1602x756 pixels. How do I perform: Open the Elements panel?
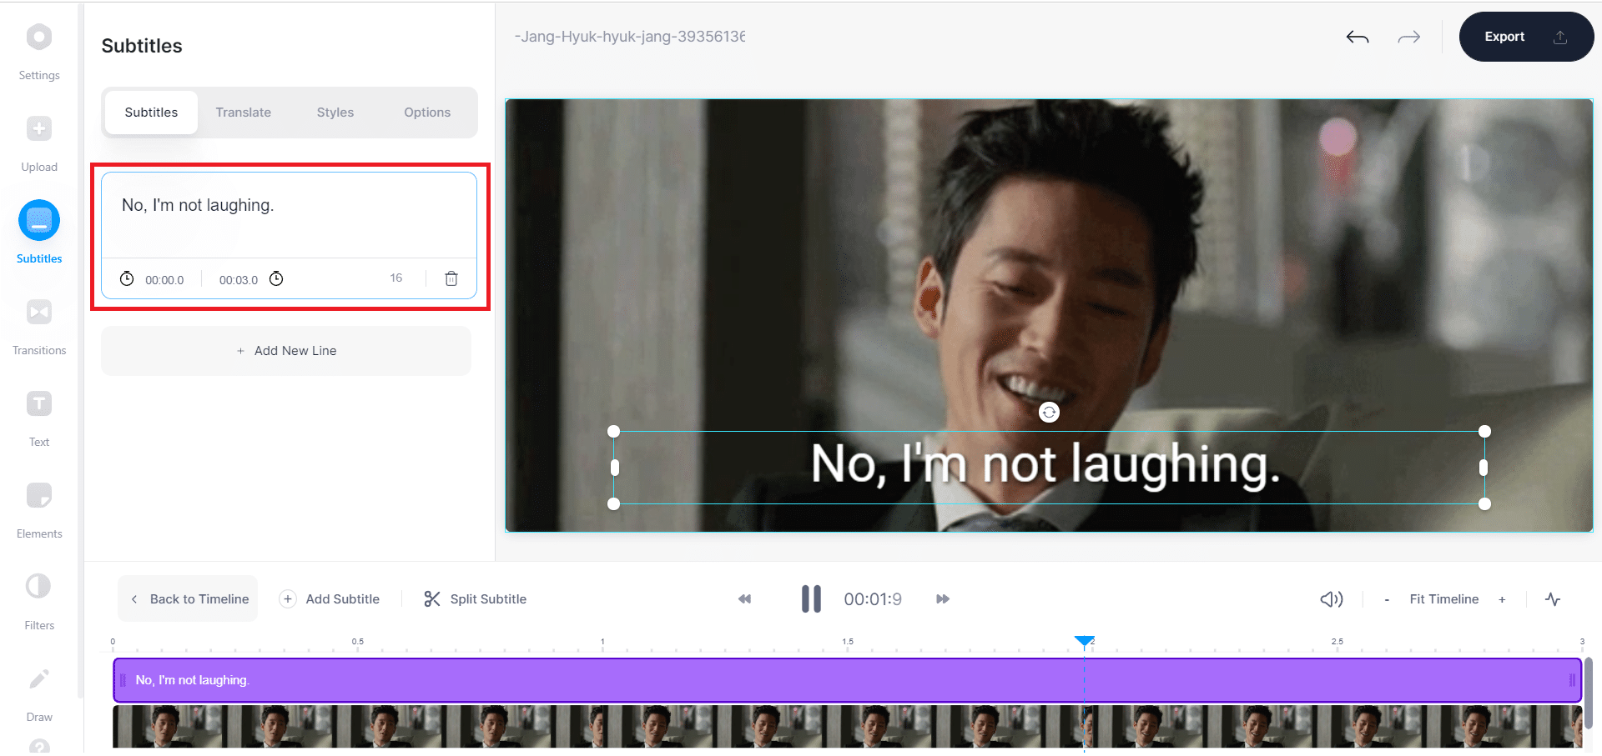coord(39,496)
